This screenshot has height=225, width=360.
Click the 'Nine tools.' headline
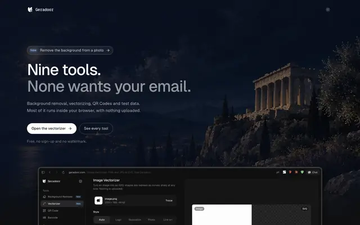(64, 70)
